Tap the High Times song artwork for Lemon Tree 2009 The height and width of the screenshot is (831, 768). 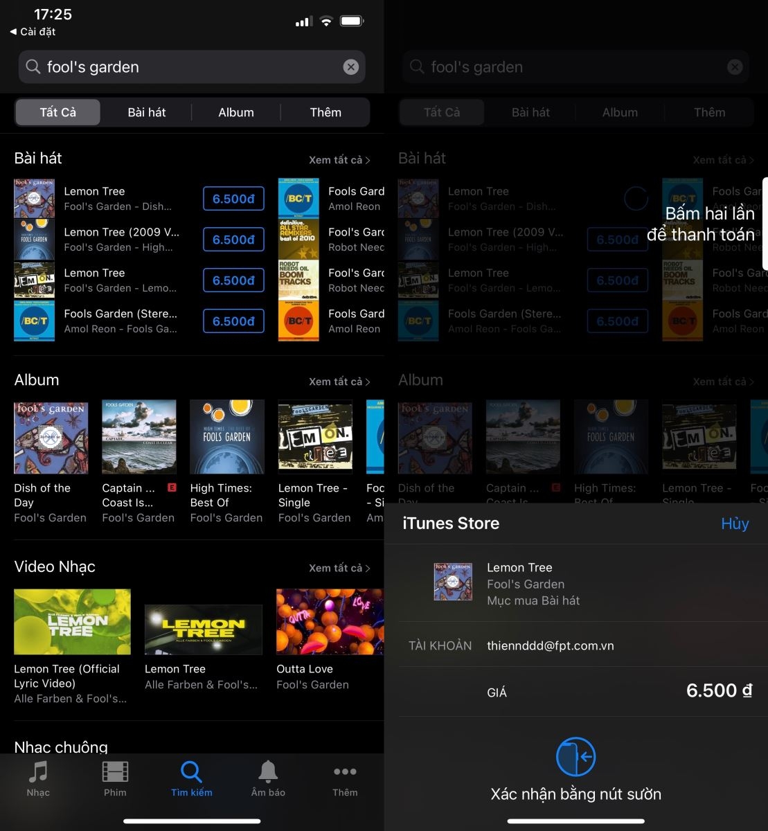[35, 240]
